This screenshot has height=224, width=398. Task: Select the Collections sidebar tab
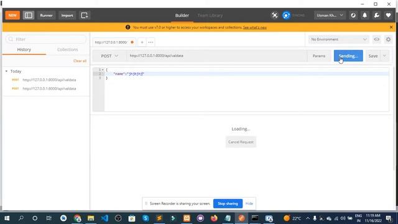click(x=68, y=50)
